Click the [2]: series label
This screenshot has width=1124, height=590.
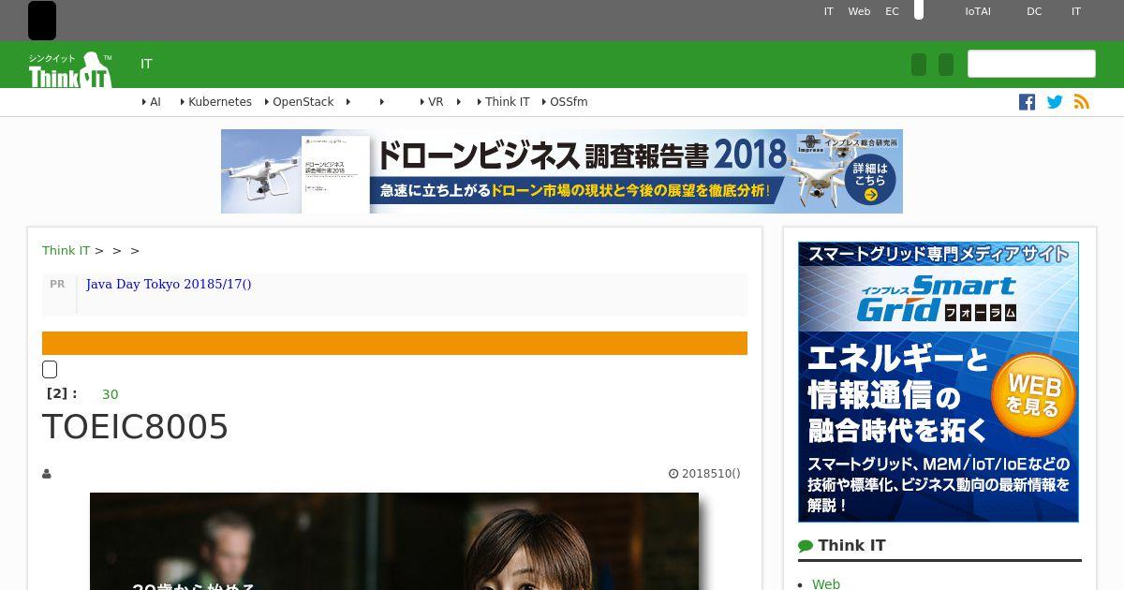62,394
